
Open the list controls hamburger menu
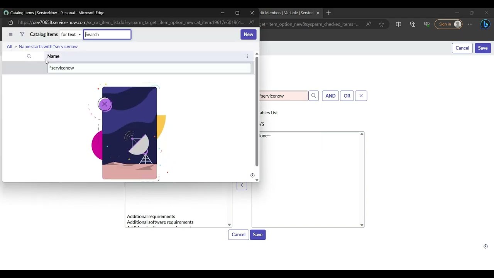(x=10, y=34)
